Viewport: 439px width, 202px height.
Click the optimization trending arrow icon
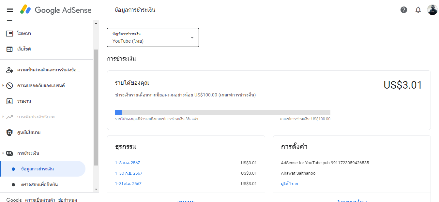click(x=9, y=117)
